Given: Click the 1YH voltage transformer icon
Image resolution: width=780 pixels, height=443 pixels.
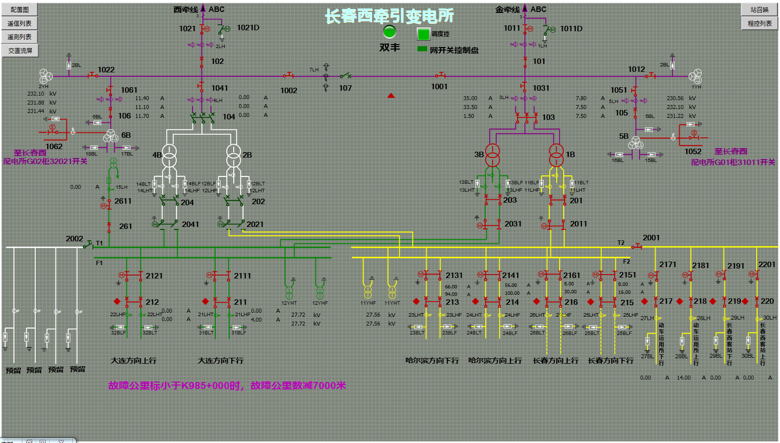Looking at the screenshot, I should coord(696,76).
